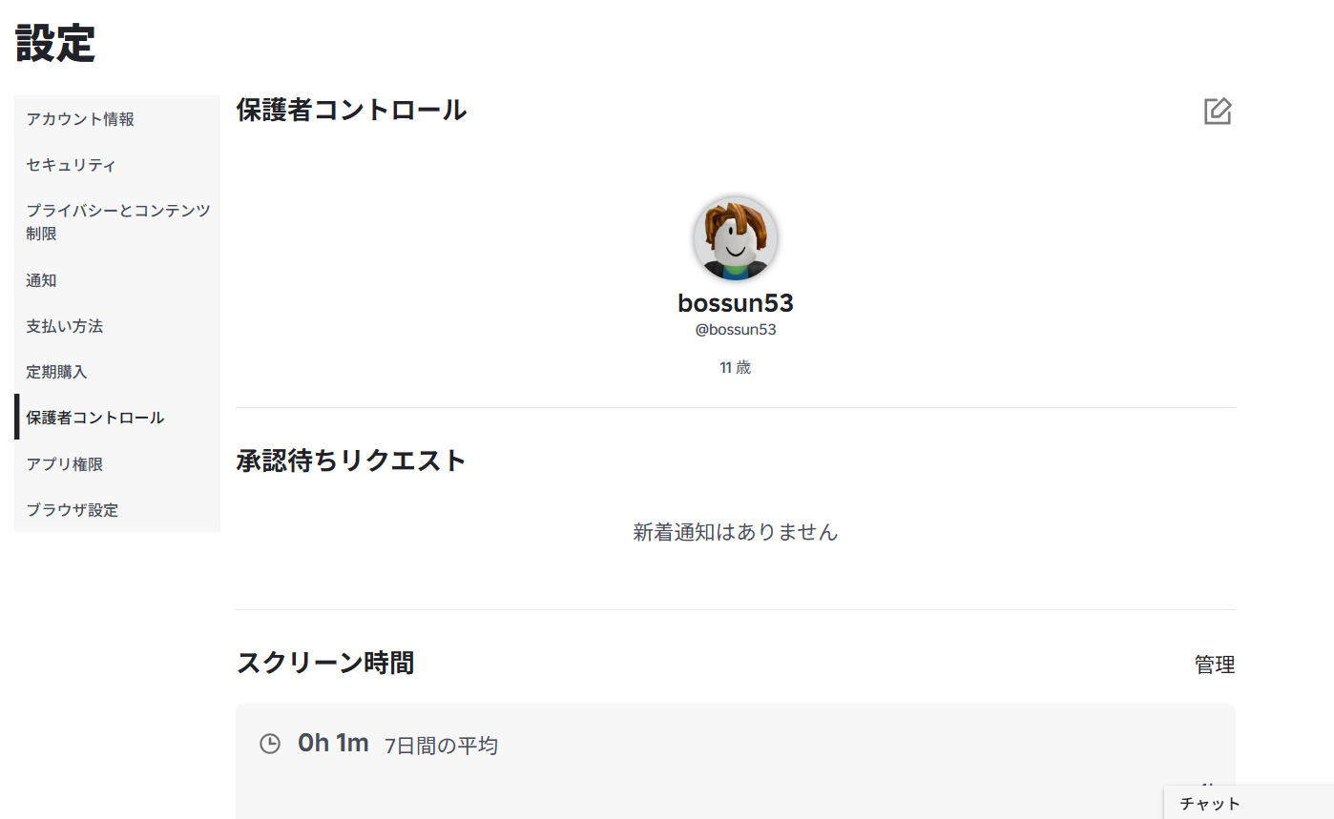Image resolution: width=1334 pixels, height=819 pixels.
Task: Click the 新着通知はありません message
Action: click(x=735, y=532)
